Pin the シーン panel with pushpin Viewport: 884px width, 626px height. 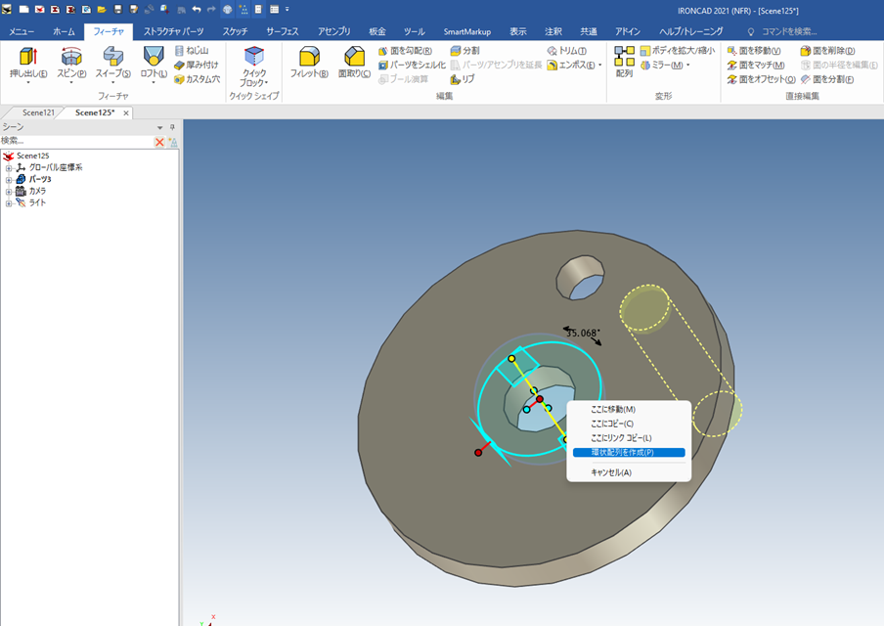[x=172, y=128]
